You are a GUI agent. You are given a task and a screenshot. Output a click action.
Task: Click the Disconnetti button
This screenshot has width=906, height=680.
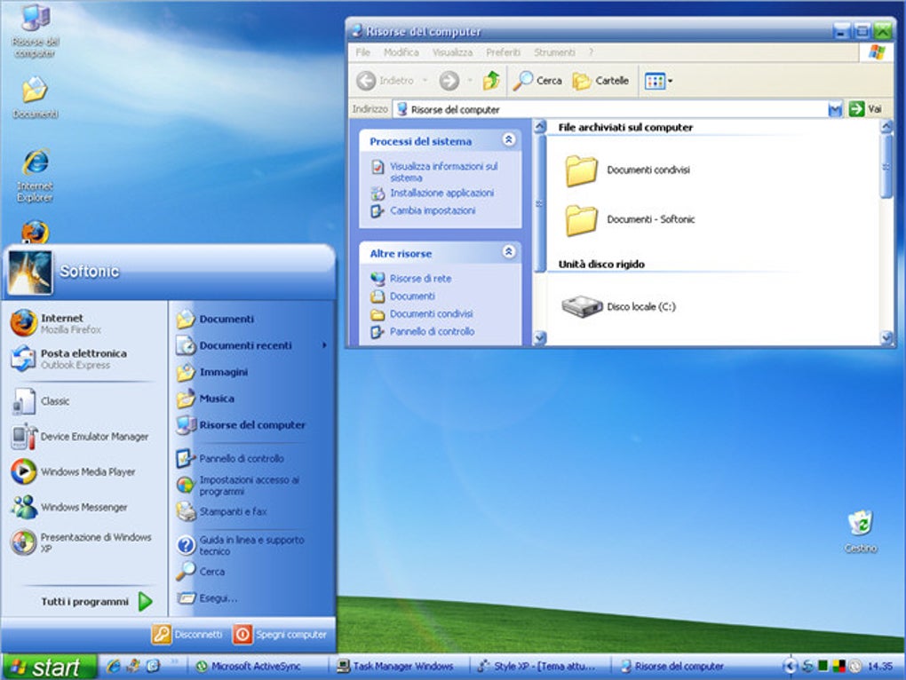click(x=187, y=635)
